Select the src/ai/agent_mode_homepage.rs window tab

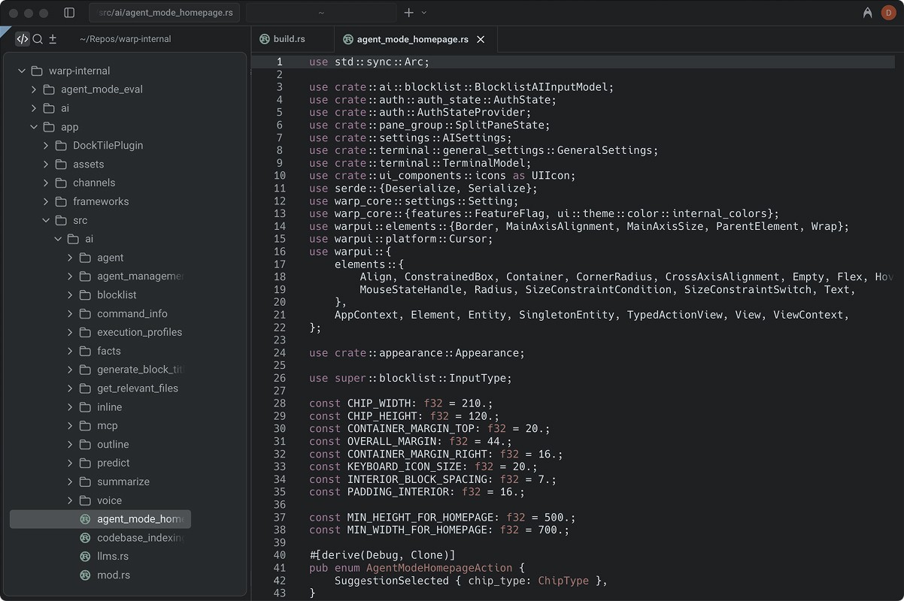(165, 13)
